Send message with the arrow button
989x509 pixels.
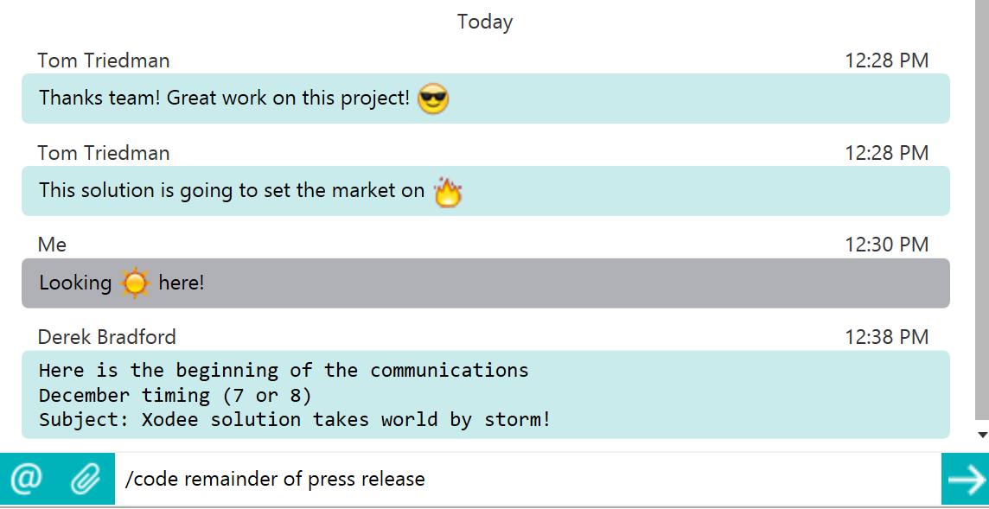(965, 479)
